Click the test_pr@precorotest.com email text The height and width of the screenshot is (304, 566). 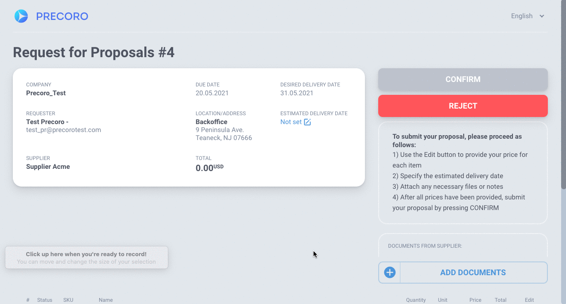click(x=64, y=130)
